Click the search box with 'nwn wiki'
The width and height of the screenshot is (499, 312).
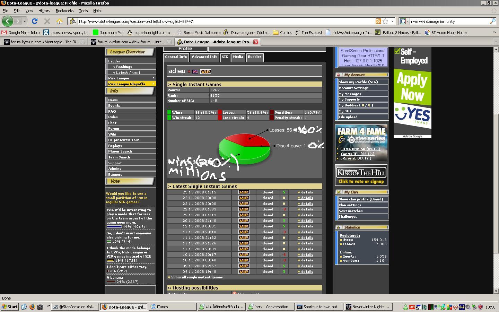point(449,21)
